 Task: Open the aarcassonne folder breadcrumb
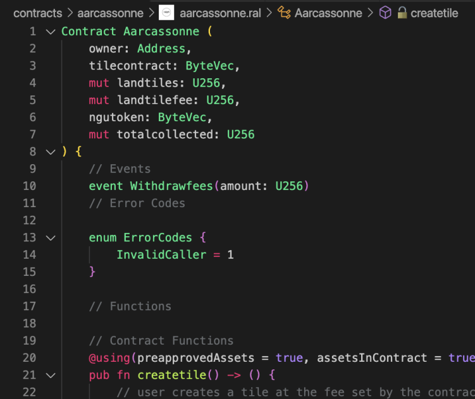pyautogui.click(x=110, y=13)
